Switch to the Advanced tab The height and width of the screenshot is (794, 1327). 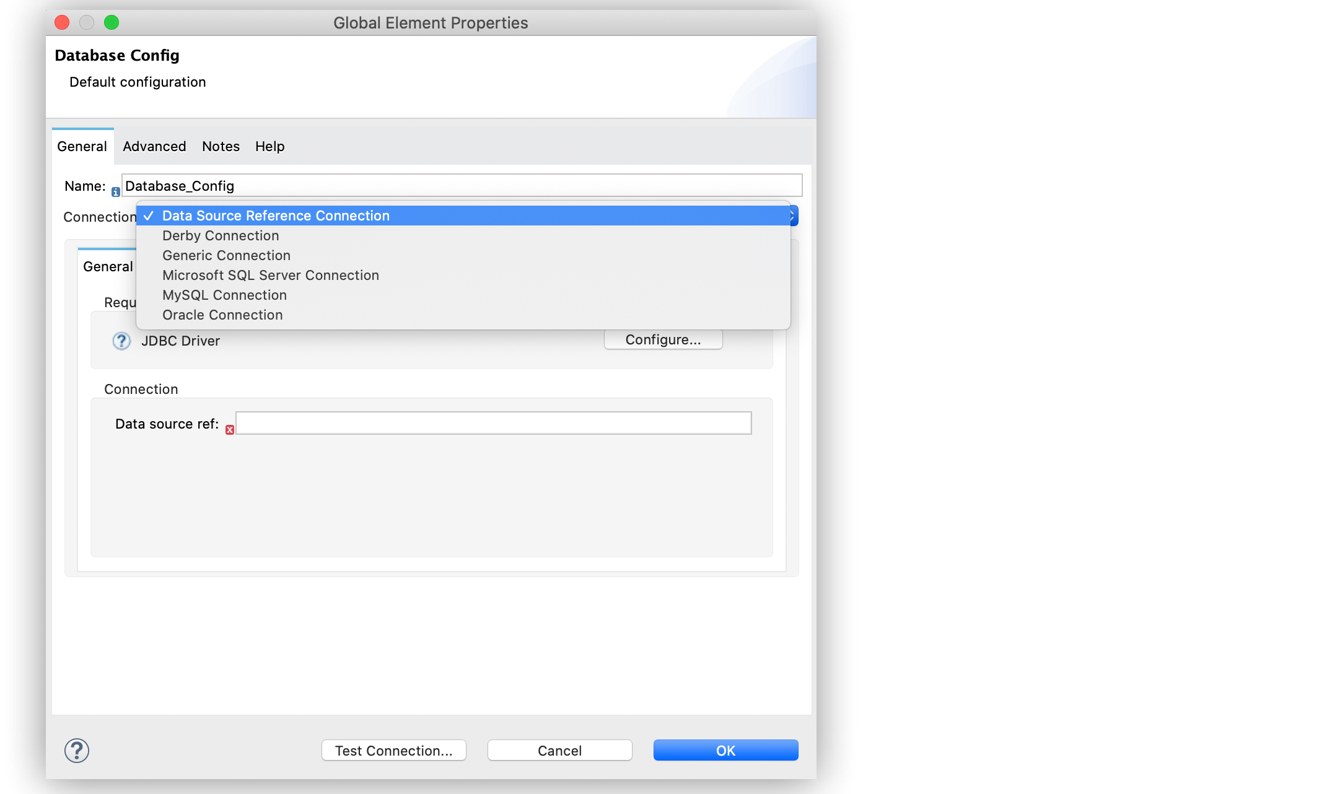pos(154,146)
